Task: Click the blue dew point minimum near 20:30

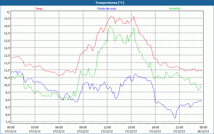Action: [175, 118]
